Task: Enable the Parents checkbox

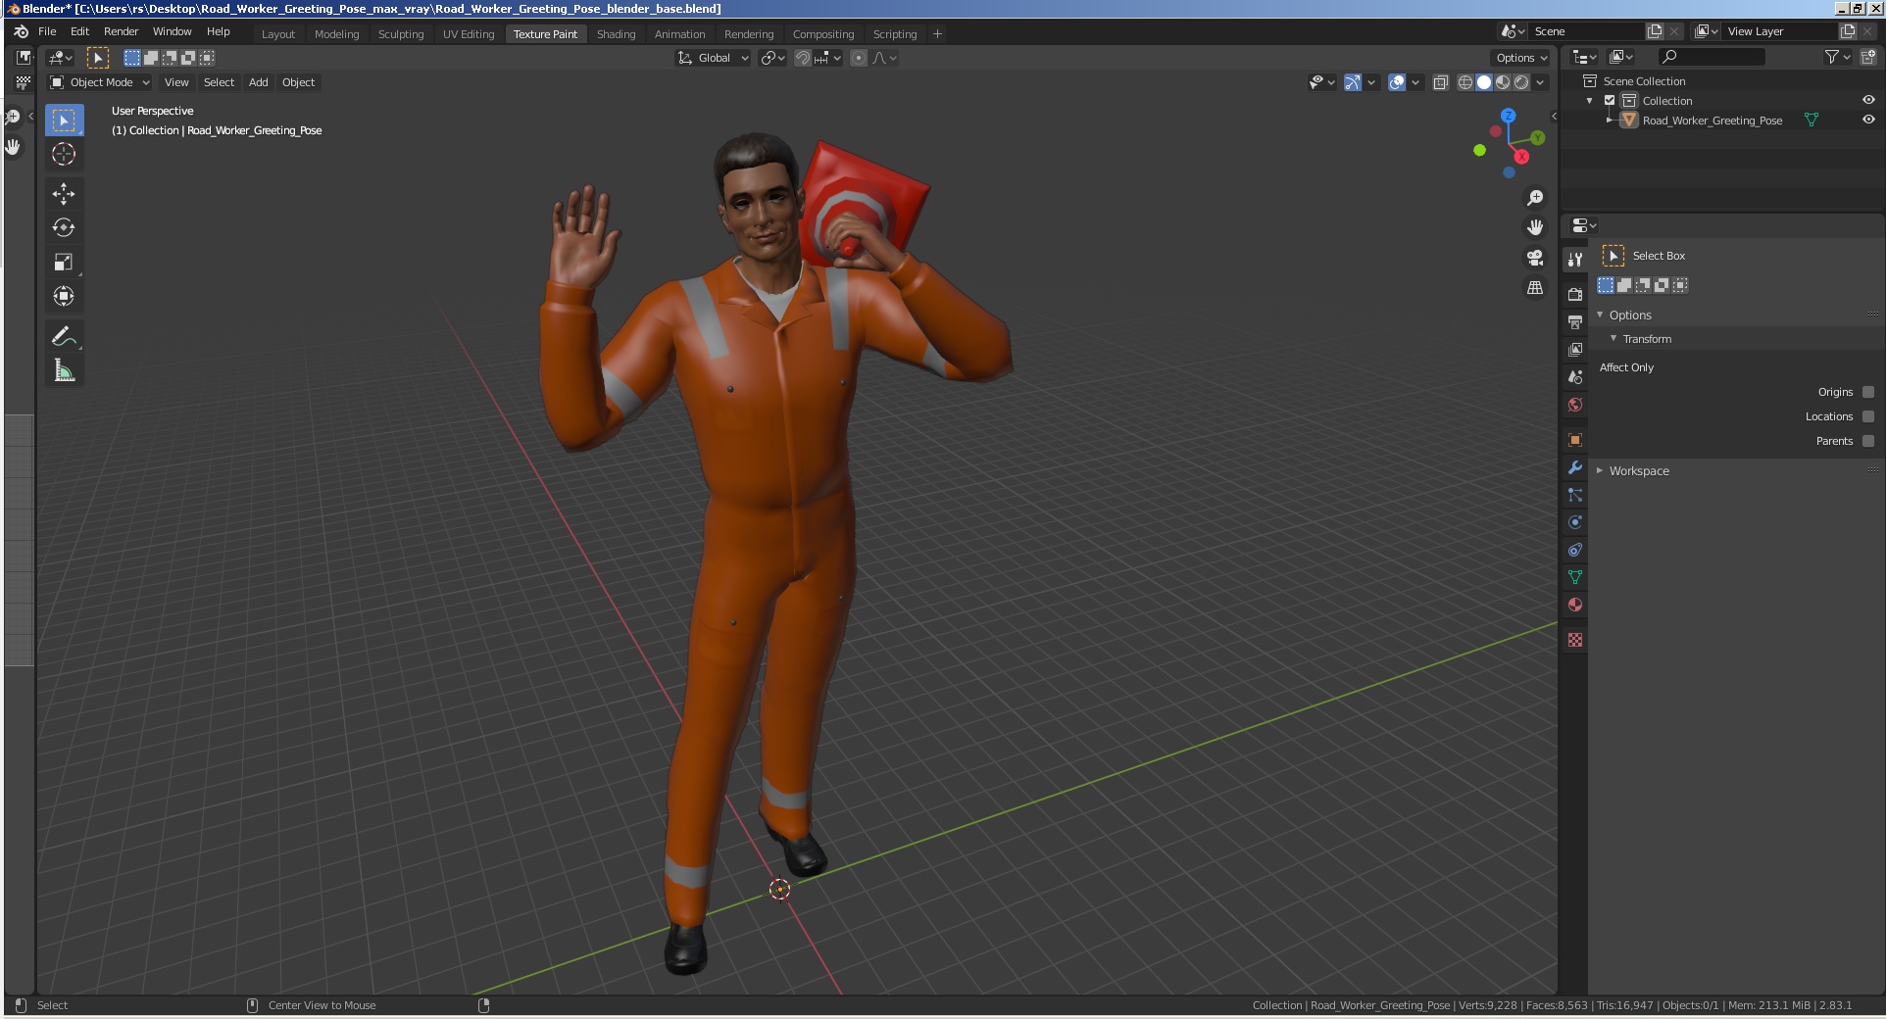Action: (x=1868, y=441)
